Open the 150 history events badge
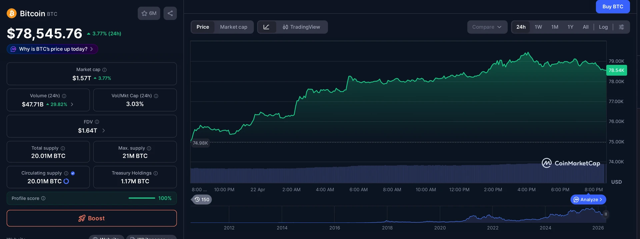 (202, 199)
